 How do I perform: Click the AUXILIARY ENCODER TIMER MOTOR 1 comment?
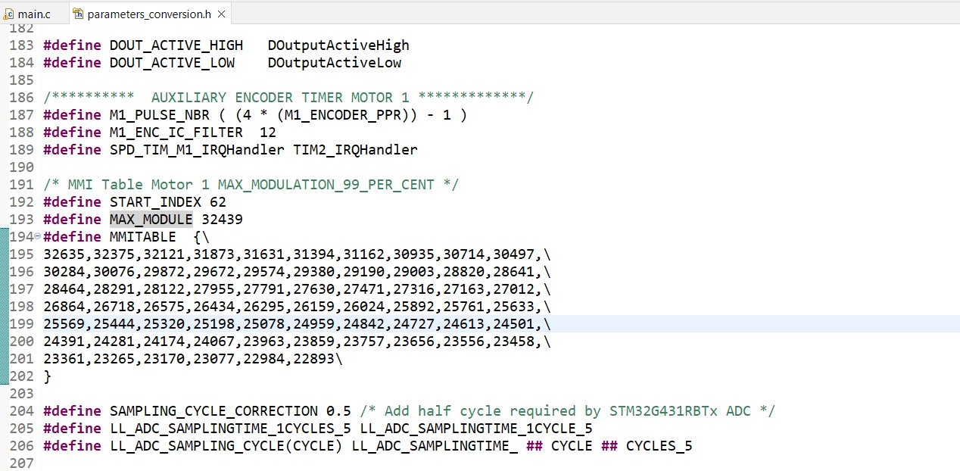coord(288,97)
